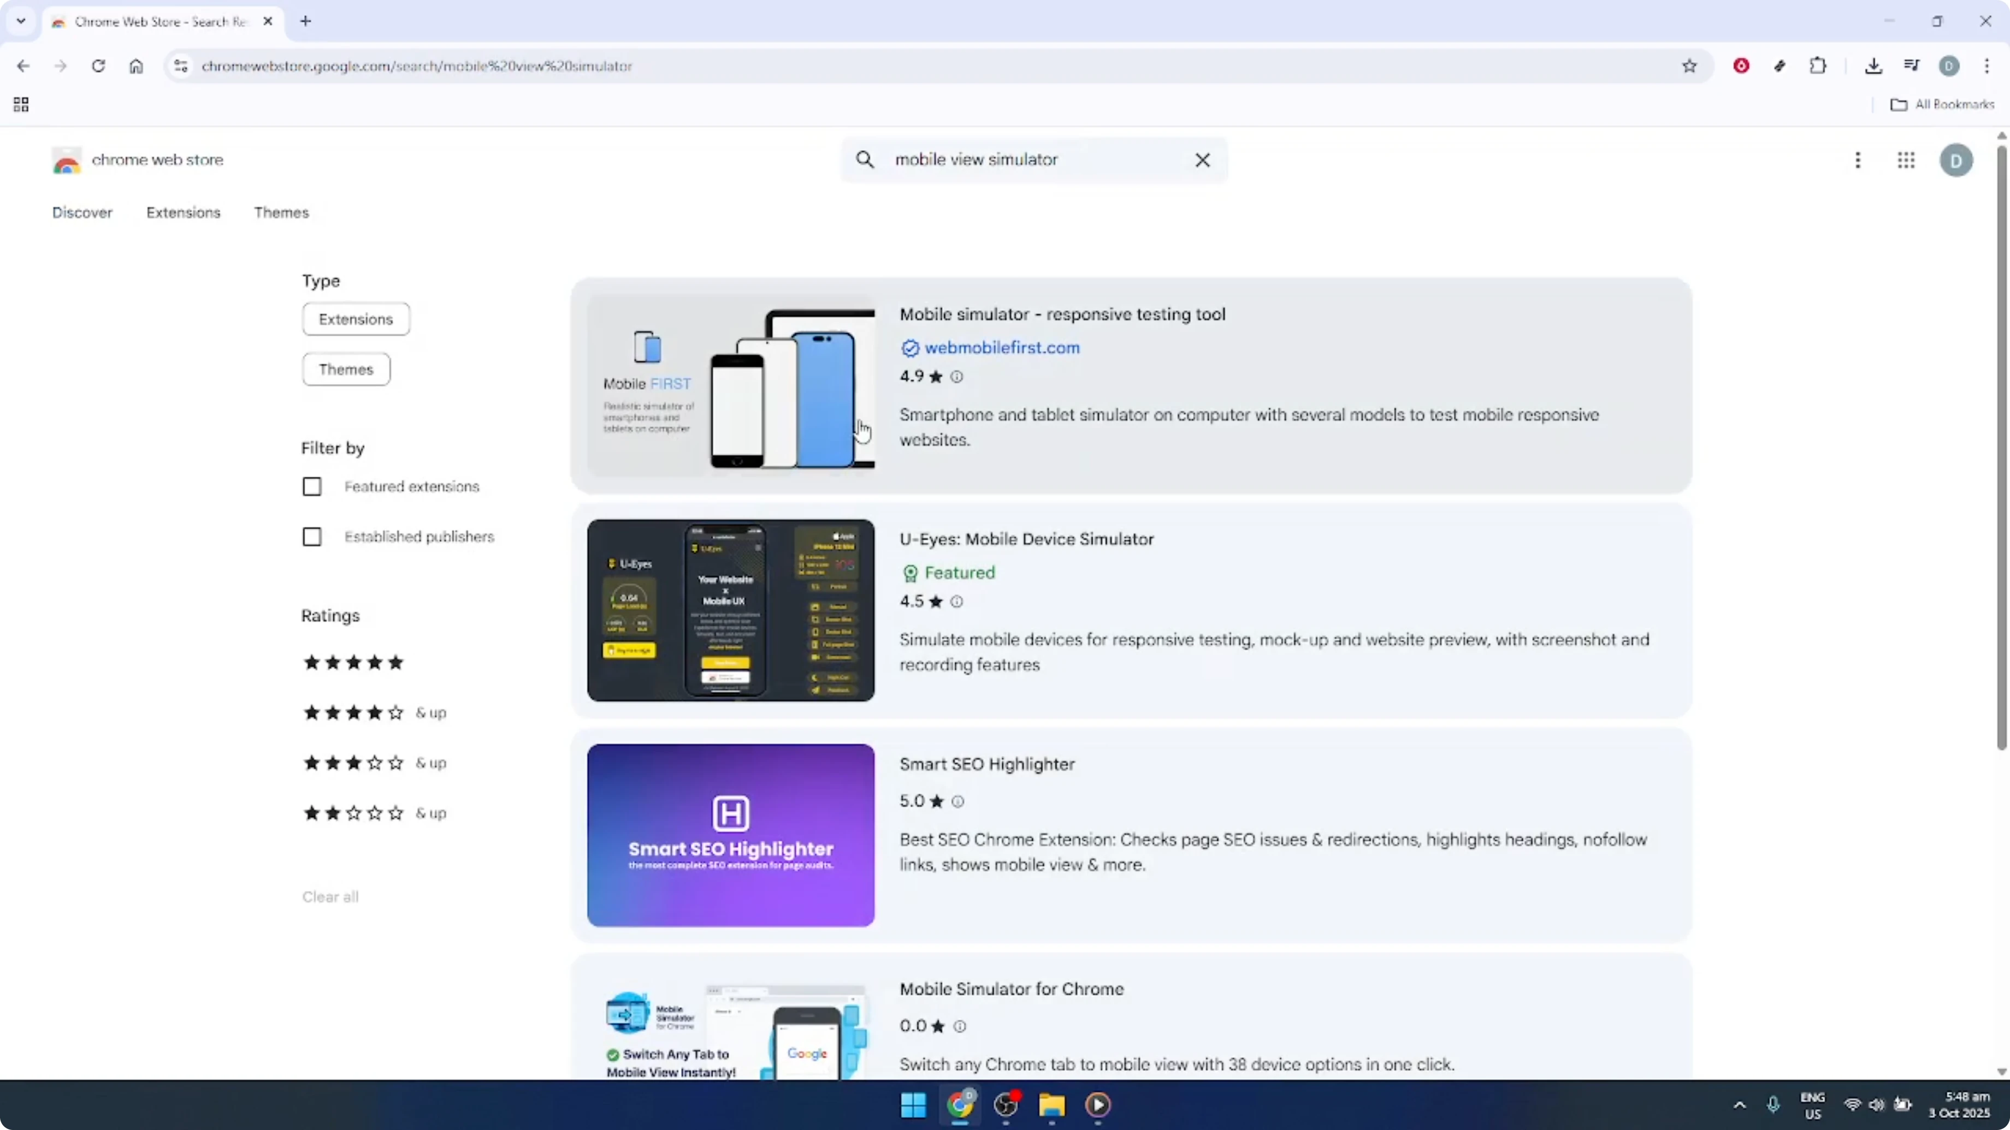
Task: Click the Clear all filters link
Action: [329, 896]
